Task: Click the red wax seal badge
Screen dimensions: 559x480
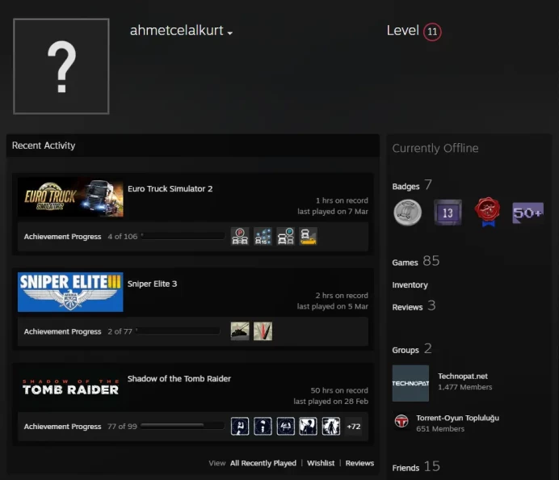Action: tap(487, 212)
